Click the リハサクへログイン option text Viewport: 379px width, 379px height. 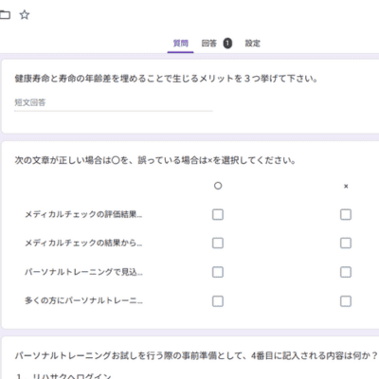click(x=72, y=376)
